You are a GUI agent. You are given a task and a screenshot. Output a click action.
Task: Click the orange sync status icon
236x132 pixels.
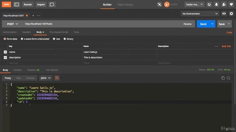click(167, 4)
